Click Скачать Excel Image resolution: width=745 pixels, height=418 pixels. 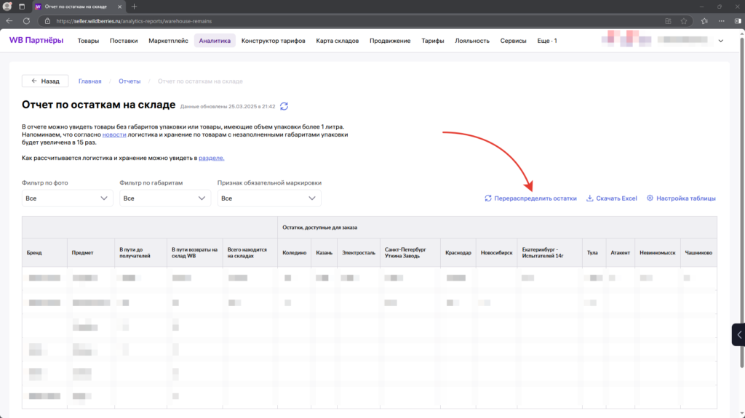[611, 198]
